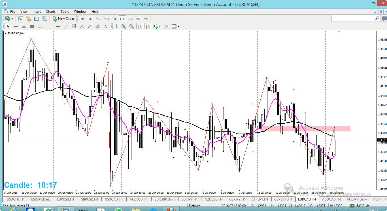Open the Strategy Tester icon

44,19
